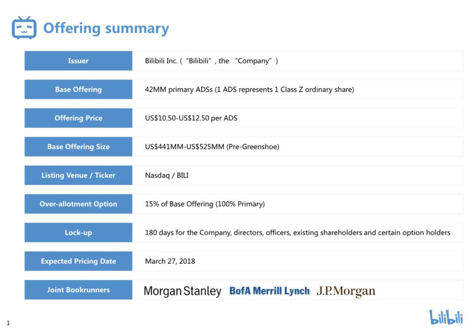Click the Morgan Stanley logo
This screenshot has width=473, height=332.
tap(183, 291)
